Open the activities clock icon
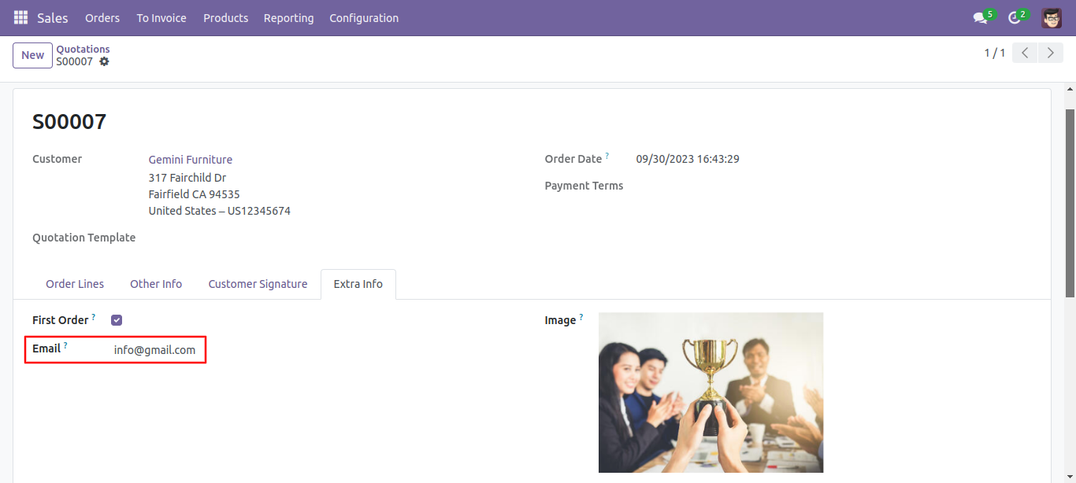The image size is (1076, 483). pos(1014,18)
